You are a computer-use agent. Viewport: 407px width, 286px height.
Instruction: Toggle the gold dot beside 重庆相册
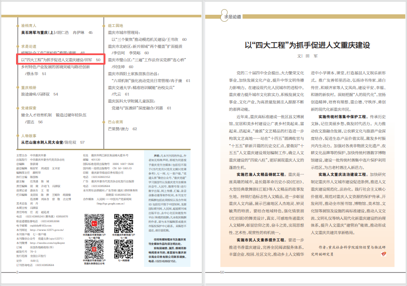coord(17,87)
